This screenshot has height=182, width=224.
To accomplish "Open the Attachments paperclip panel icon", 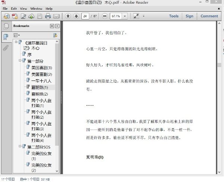I will [x=6, y=48].
